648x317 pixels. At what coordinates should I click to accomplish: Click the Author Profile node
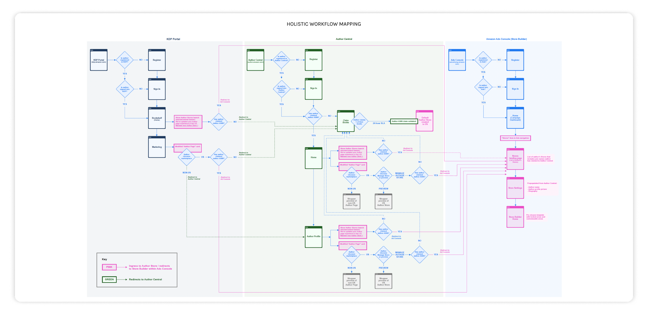[x=313, y=236]
